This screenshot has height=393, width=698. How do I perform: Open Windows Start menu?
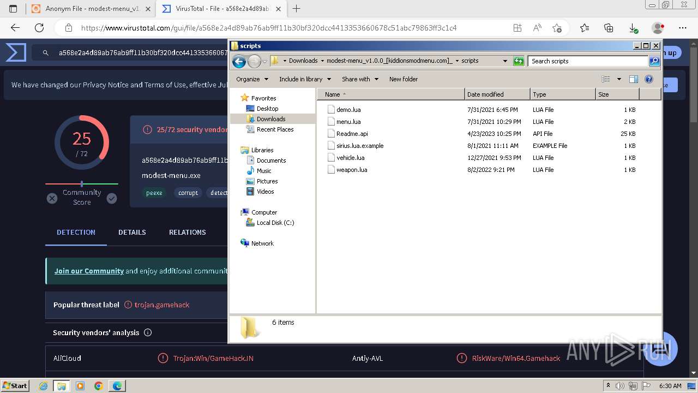(x=15, y=386)
